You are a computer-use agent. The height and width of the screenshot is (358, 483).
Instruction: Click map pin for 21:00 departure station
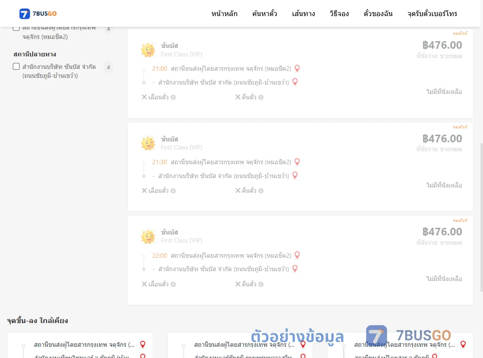coord(297,68)
